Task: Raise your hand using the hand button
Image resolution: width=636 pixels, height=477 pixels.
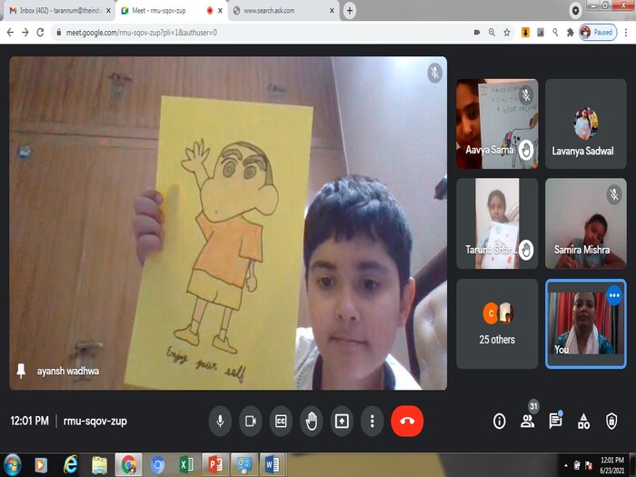Action: click(x=312, y=421)
